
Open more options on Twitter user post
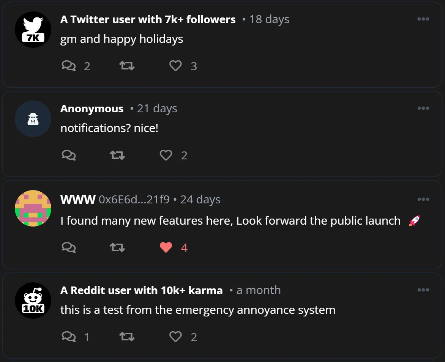[423, 19]
